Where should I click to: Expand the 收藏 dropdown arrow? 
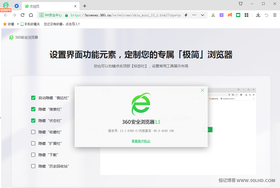point(18,24)
